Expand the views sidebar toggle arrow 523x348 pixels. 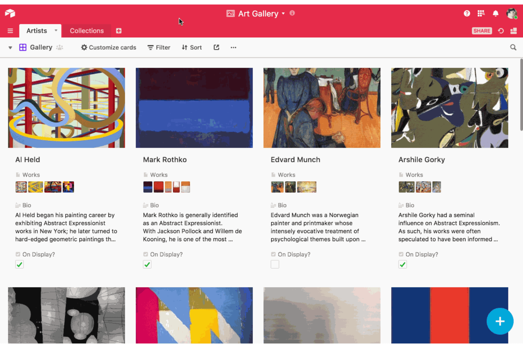pos(10,48)
